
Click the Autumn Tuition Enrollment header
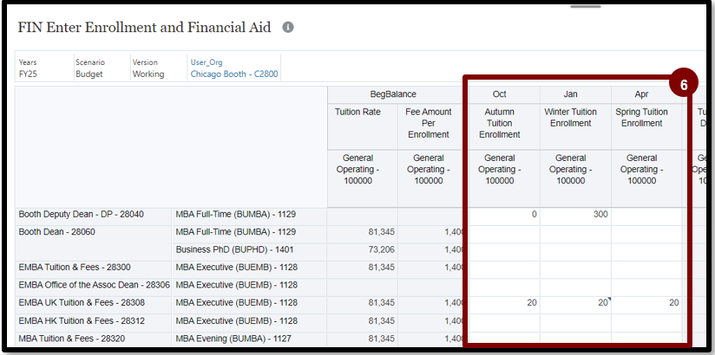coord(500,123)
